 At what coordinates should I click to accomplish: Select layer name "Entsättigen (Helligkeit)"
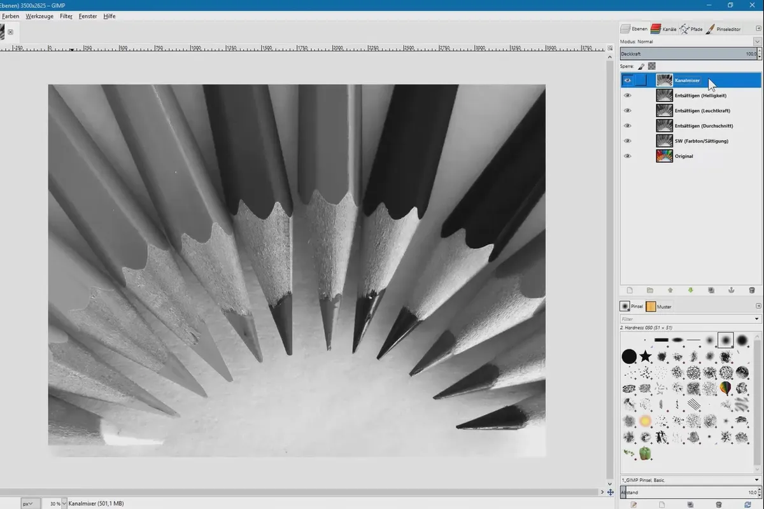(x=700, y=95)
